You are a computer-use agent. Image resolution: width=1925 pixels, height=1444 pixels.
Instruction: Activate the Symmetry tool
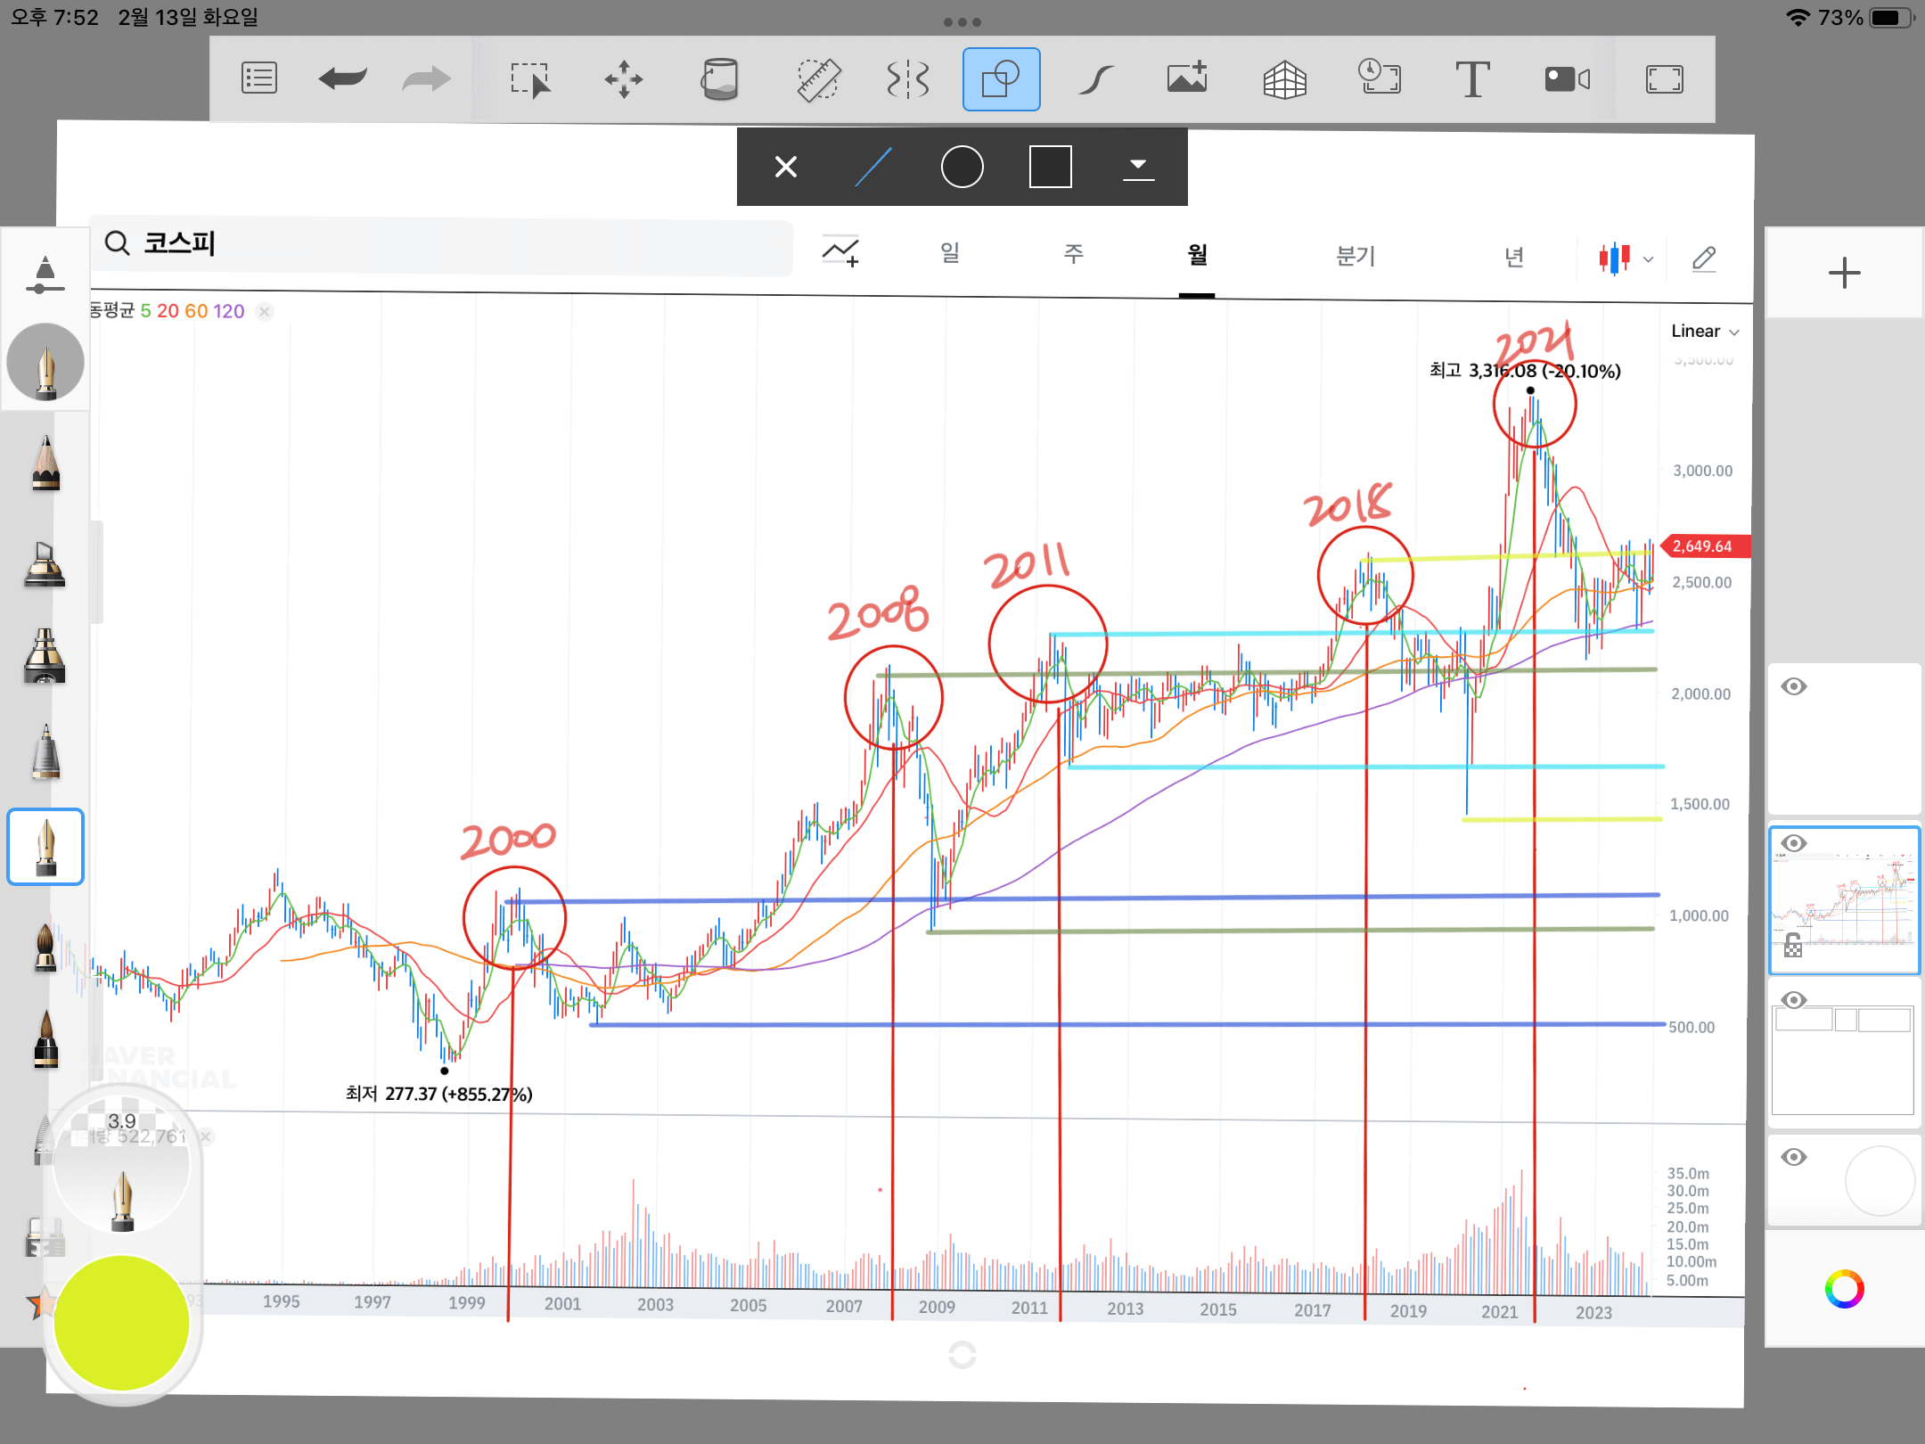(908, 79)
